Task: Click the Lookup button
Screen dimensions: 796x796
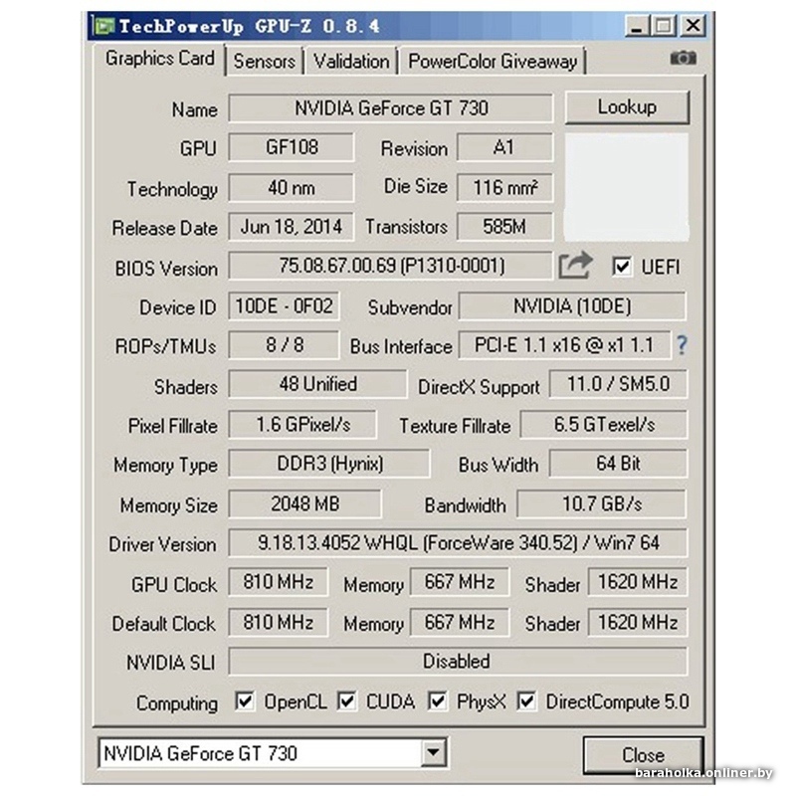Action: point(627,107)
